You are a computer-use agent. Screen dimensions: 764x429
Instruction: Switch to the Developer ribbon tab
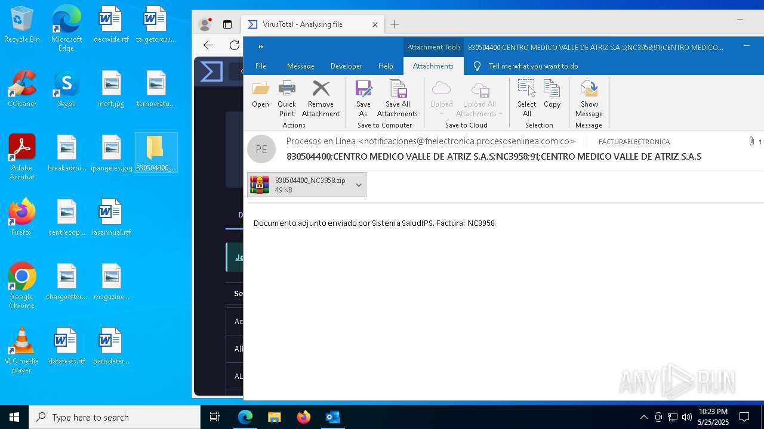(x=346, y=66)
